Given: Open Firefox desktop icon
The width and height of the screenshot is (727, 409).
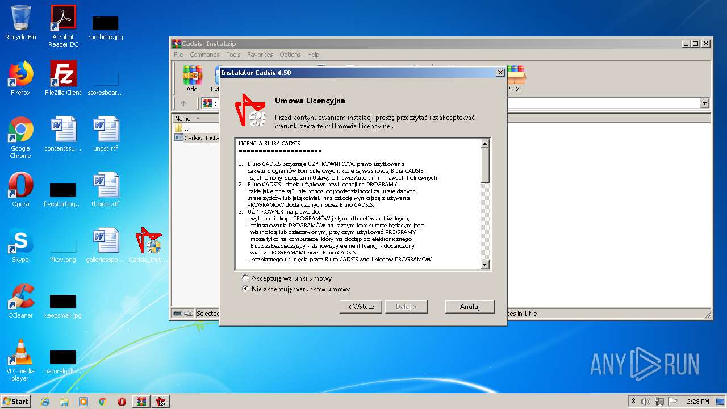Looking at the screenshot, I should point(20,78).
